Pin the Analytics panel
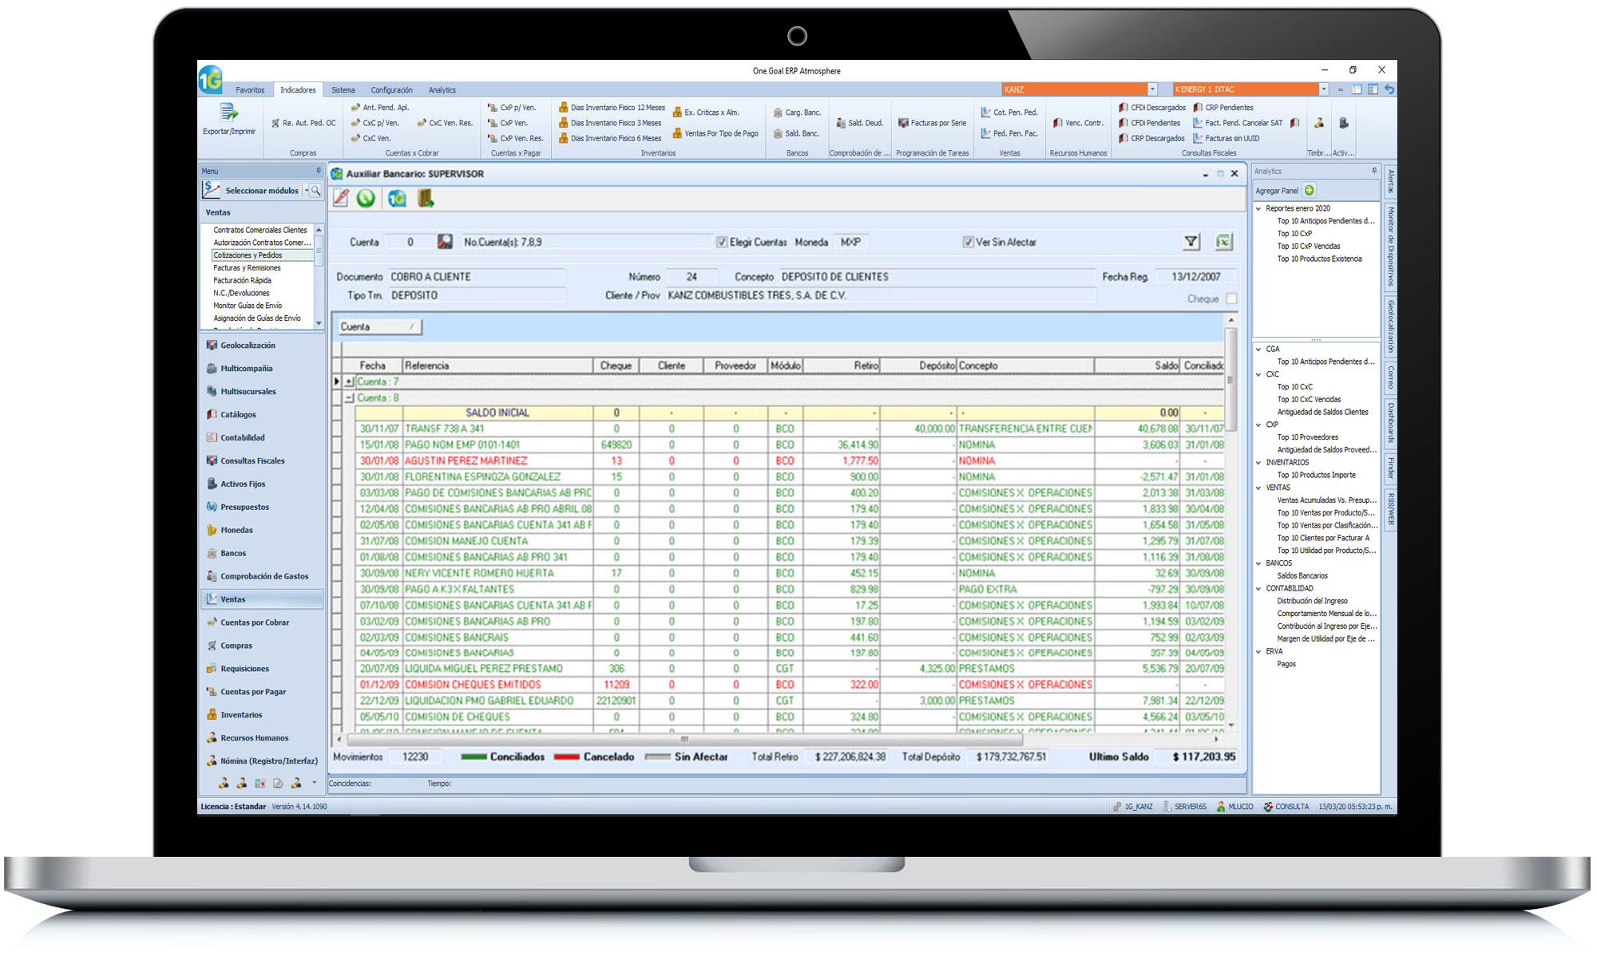Viewport: 1597px width, 960px height. pos(1374,171)
